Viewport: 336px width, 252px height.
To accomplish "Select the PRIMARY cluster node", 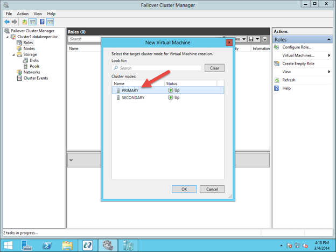I will pyautogui.click(x=130, y=90).
